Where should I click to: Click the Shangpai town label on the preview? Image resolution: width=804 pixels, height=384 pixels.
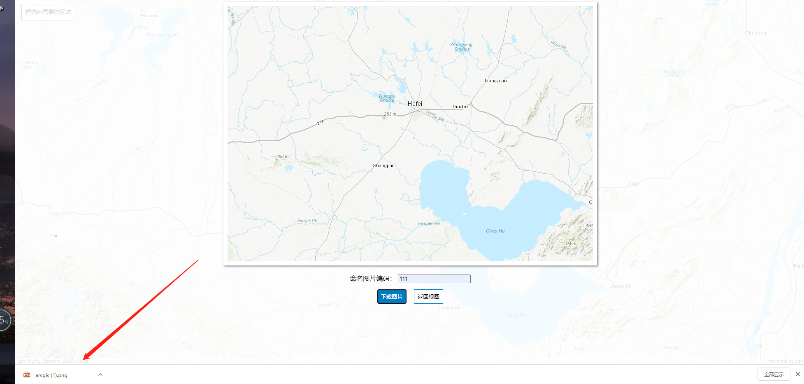tap(383, 165)
